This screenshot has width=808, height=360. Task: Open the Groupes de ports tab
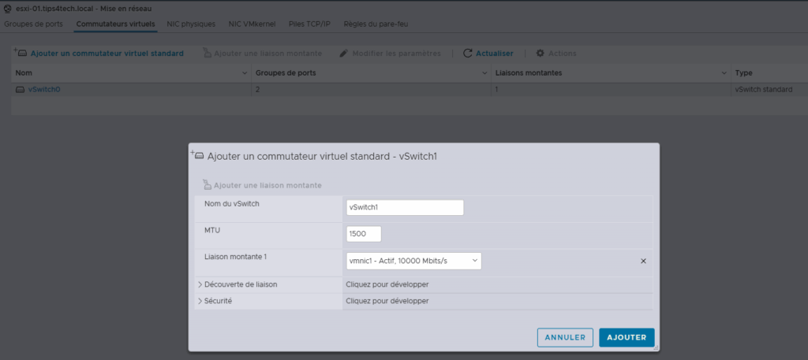tap(33, 24)
